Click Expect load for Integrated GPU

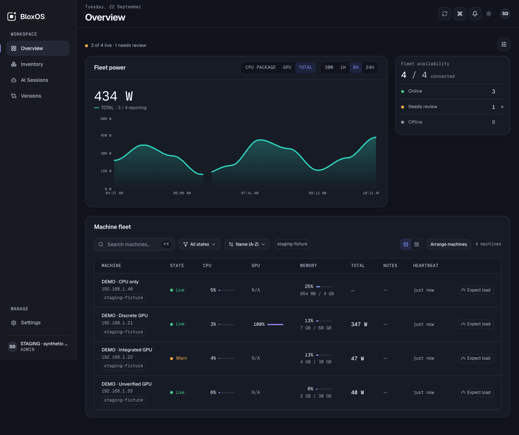point(476,358)
